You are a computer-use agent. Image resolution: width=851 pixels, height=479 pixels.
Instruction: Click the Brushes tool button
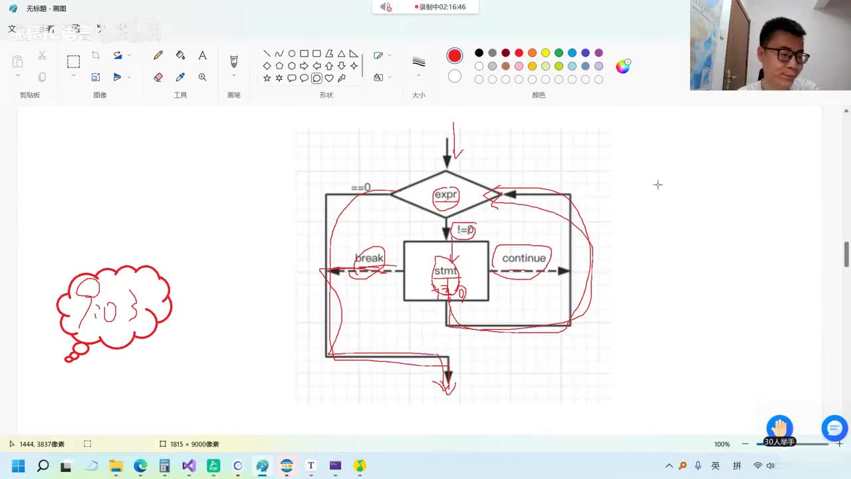tap(234, 61)
